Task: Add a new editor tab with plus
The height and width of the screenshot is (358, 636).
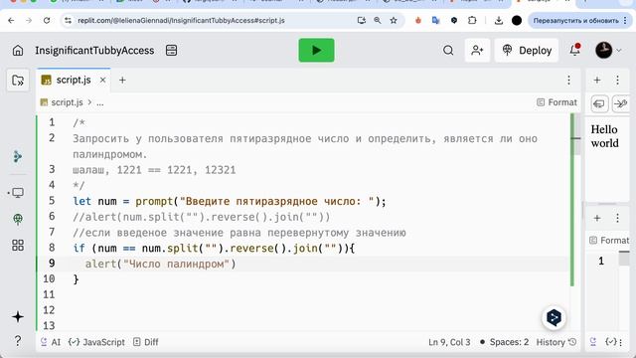Action: pyautogui.click(x=122, y=80)
